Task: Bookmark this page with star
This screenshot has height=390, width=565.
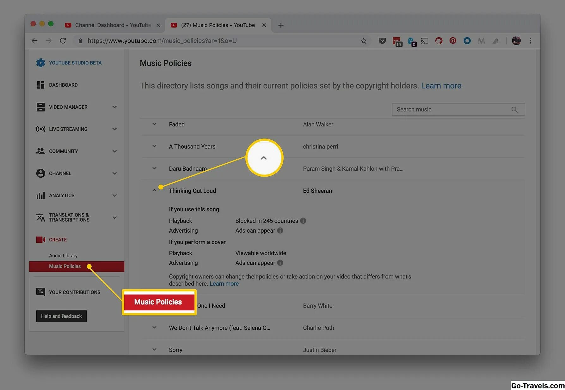Action: point(364,40)
